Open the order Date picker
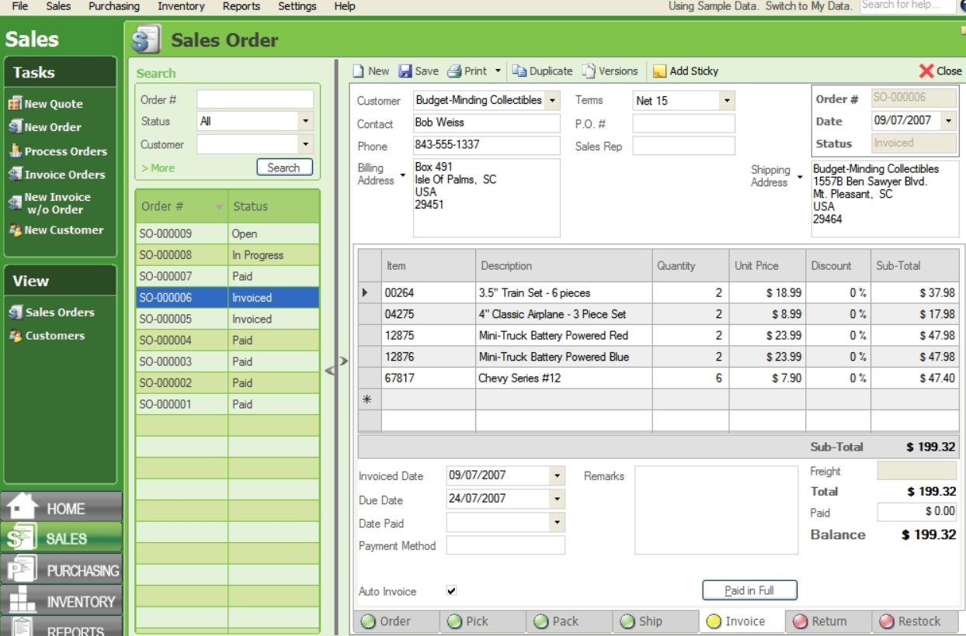Screen dimensions: 966x636 [949, 121]
